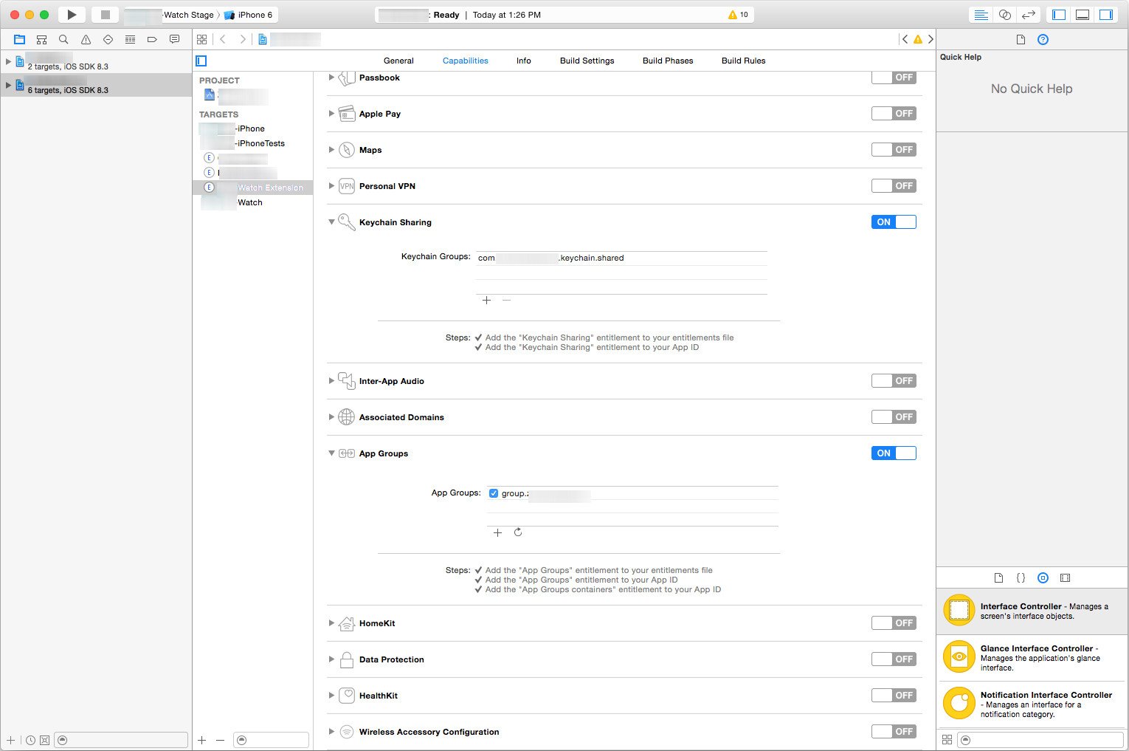Enable the Personal VPN switch
Viewport: 1129px width, 751px height.
[894, 186]
